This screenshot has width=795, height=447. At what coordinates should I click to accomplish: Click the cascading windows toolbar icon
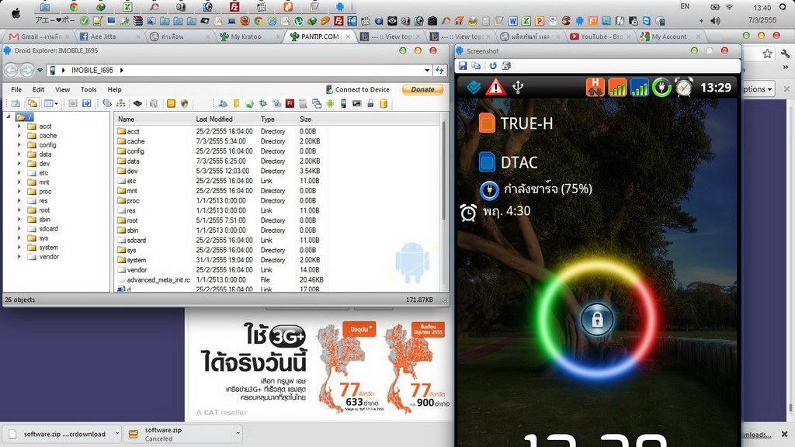[x=317, y=103]
